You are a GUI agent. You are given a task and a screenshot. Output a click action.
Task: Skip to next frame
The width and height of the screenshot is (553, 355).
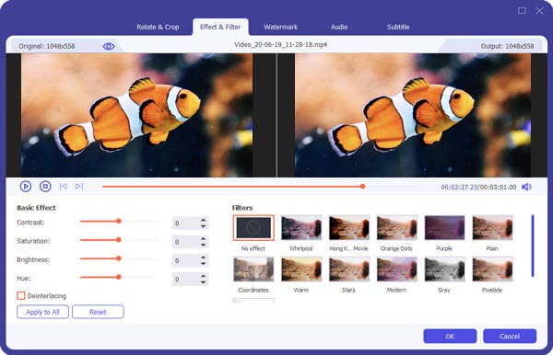(x=79, y=186)
